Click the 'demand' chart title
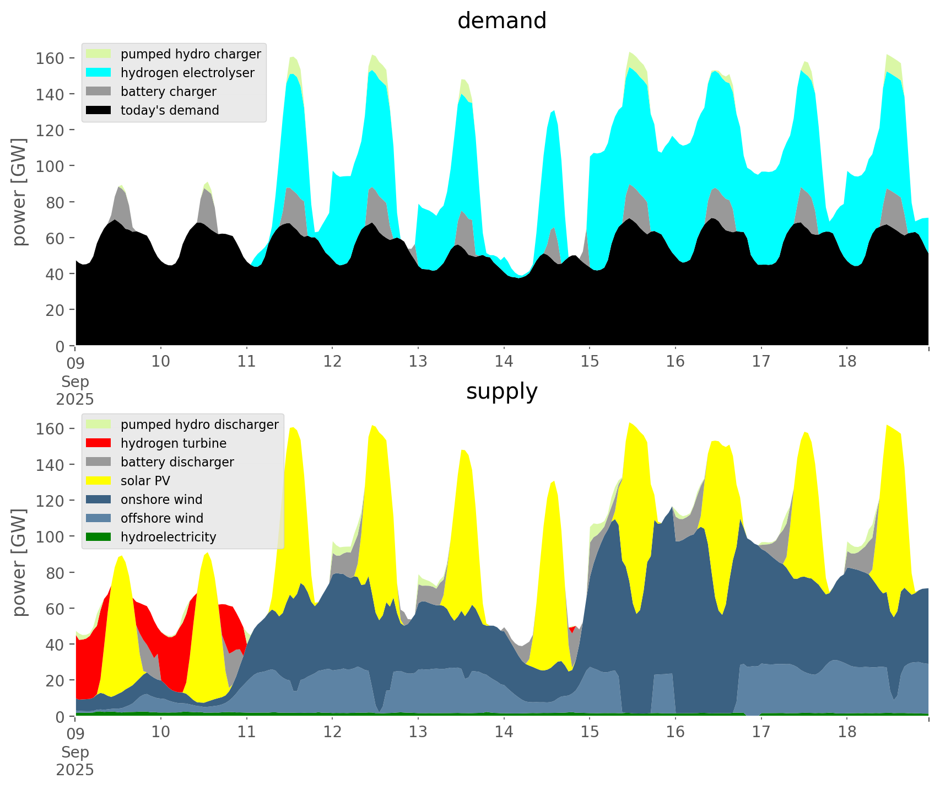 [x=501, y=21]
